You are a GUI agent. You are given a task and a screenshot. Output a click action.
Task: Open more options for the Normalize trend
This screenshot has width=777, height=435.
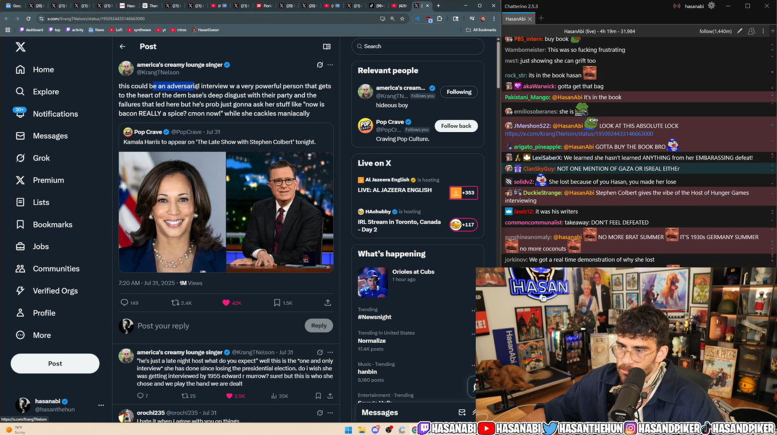[x=473, y=334]
